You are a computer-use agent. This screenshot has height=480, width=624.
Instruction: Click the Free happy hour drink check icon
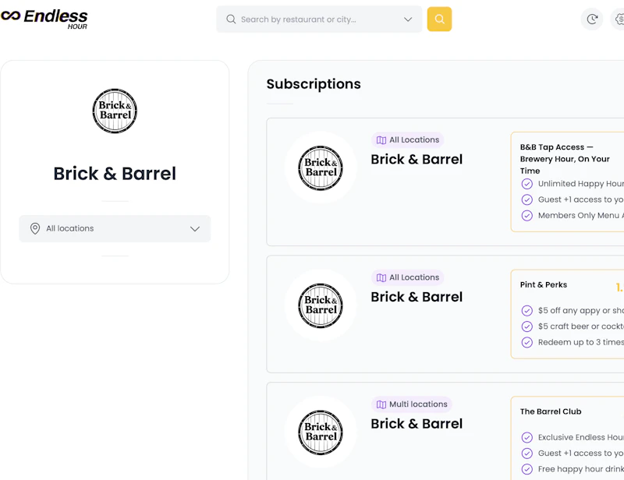527,469
